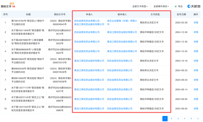Click title 第70915762号"葵花匠心"商标不予注册的决定
The height and width of the screenshot is (122, 203).
pos(28,22)
